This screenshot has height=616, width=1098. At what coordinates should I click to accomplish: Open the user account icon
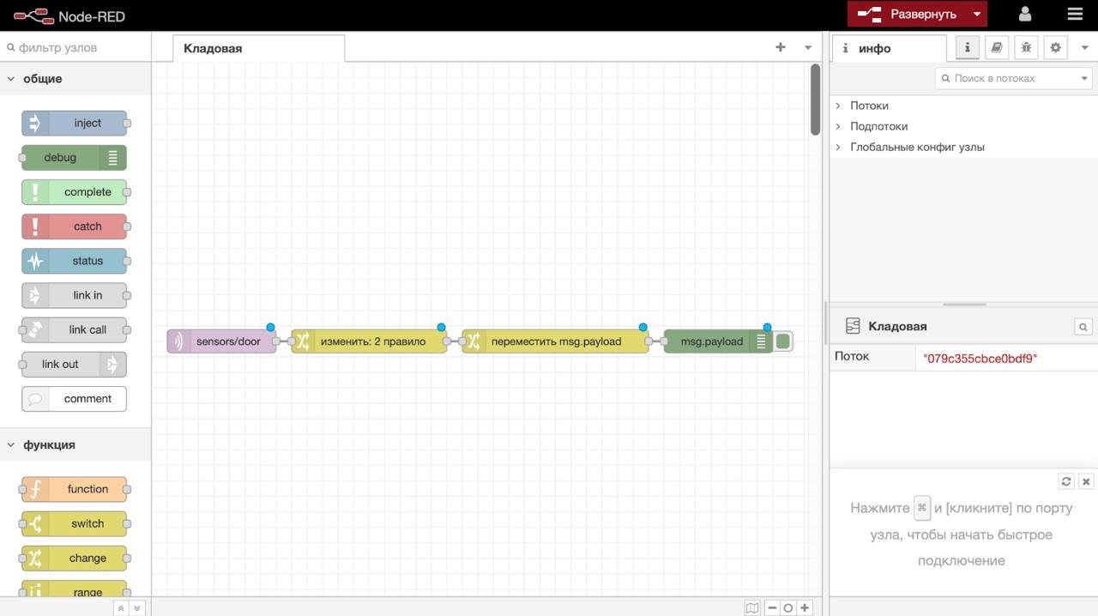1025,15
